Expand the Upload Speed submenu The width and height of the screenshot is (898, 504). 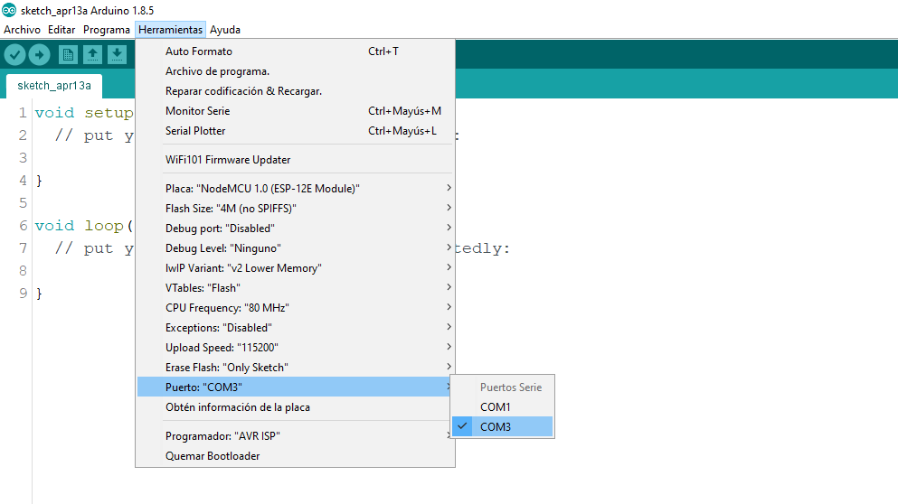(295, 347)
